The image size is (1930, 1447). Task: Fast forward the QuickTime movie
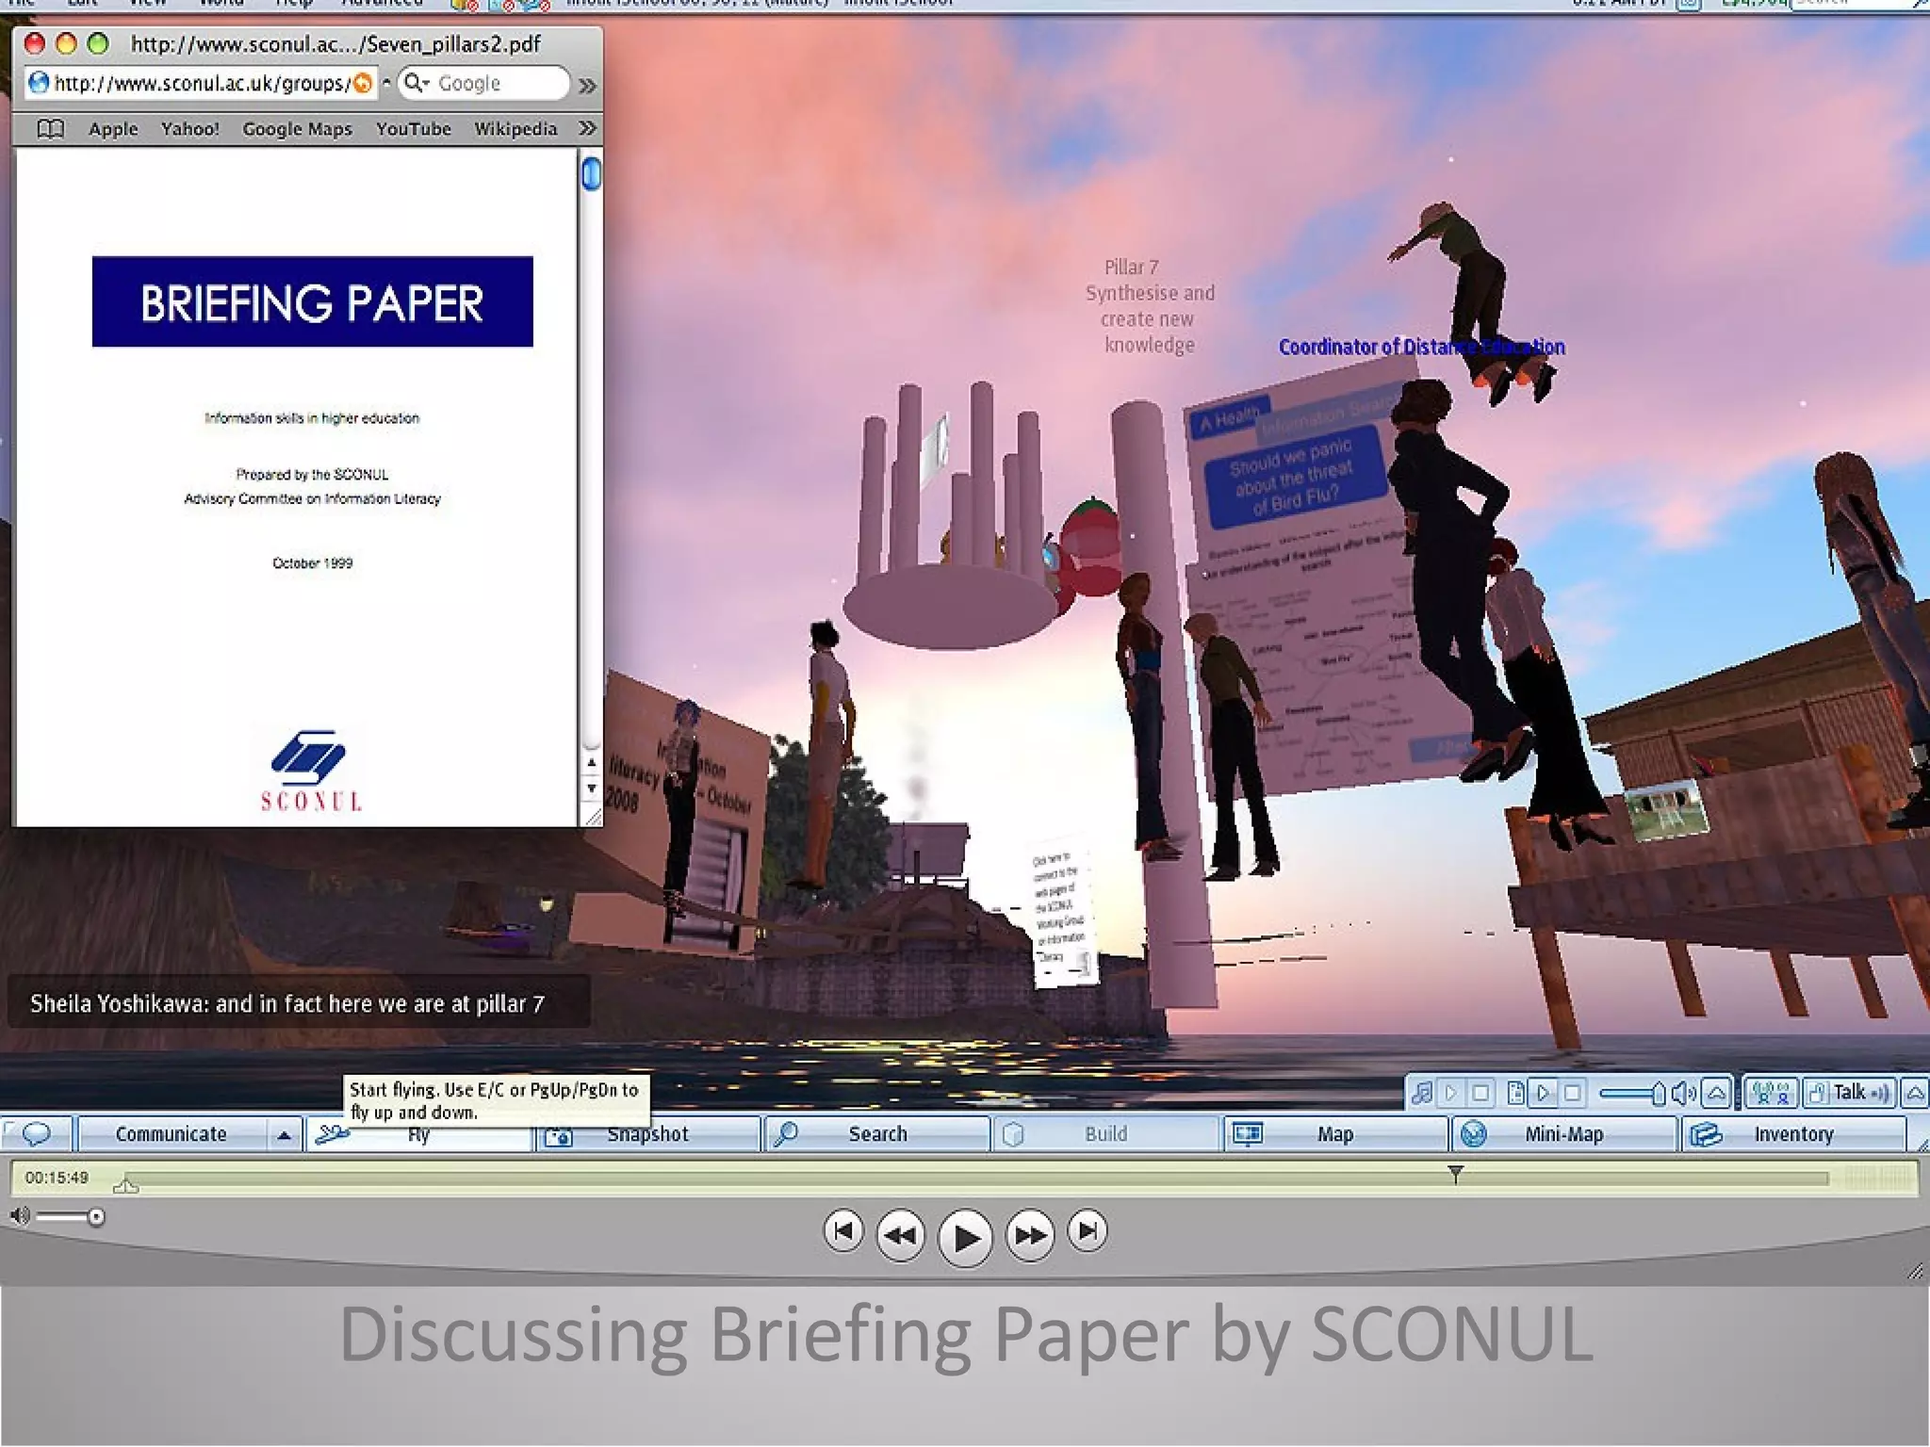pyautogui.click(x=1030, y=1235)
